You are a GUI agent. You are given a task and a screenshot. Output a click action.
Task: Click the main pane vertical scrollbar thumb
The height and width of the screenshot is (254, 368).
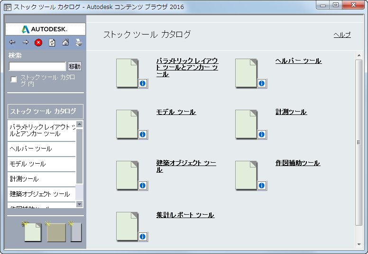[x=359, y=142]
